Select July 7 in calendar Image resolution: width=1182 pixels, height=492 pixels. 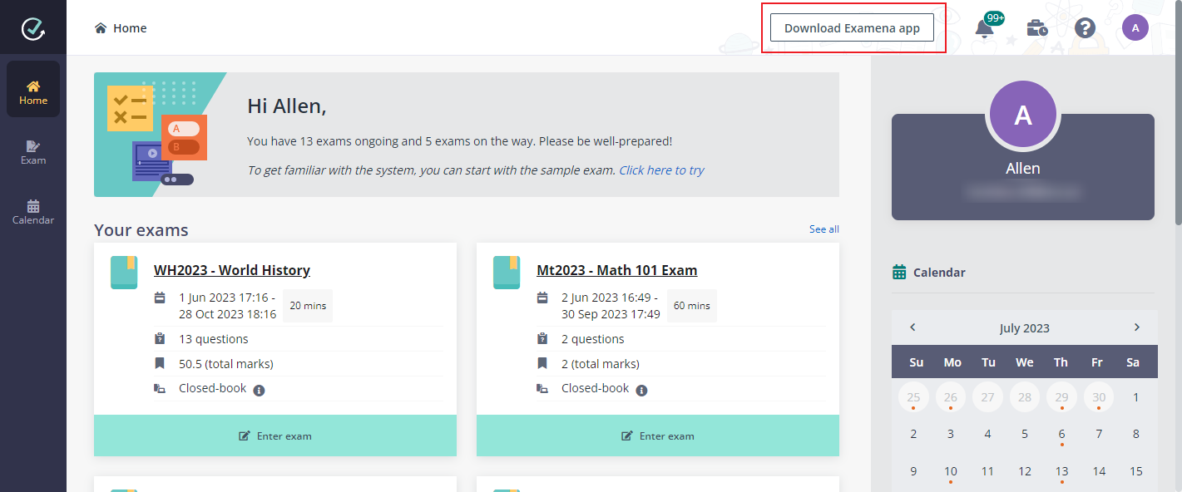[1099, 434]
